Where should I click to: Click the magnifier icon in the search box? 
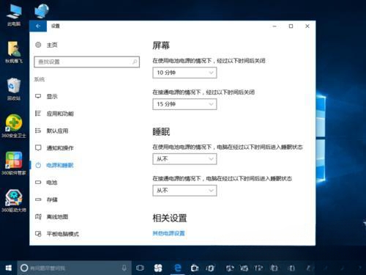click(x=135, y=62)
